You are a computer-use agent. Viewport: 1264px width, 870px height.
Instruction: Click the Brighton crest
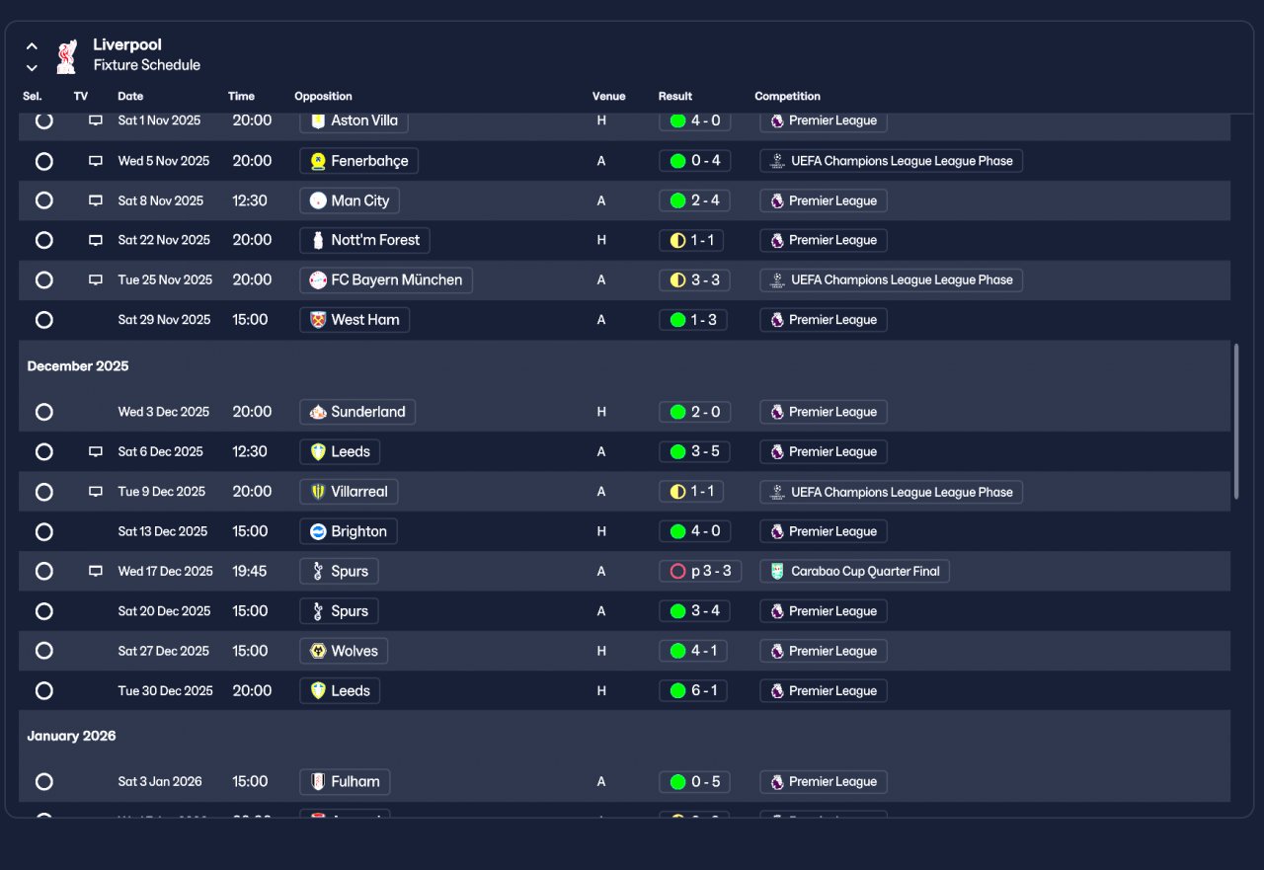click(318, 531)
